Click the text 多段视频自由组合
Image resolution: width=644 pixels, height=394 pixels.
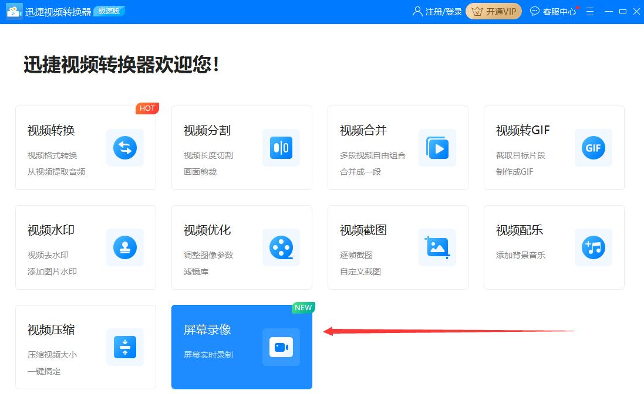[373, 155]
